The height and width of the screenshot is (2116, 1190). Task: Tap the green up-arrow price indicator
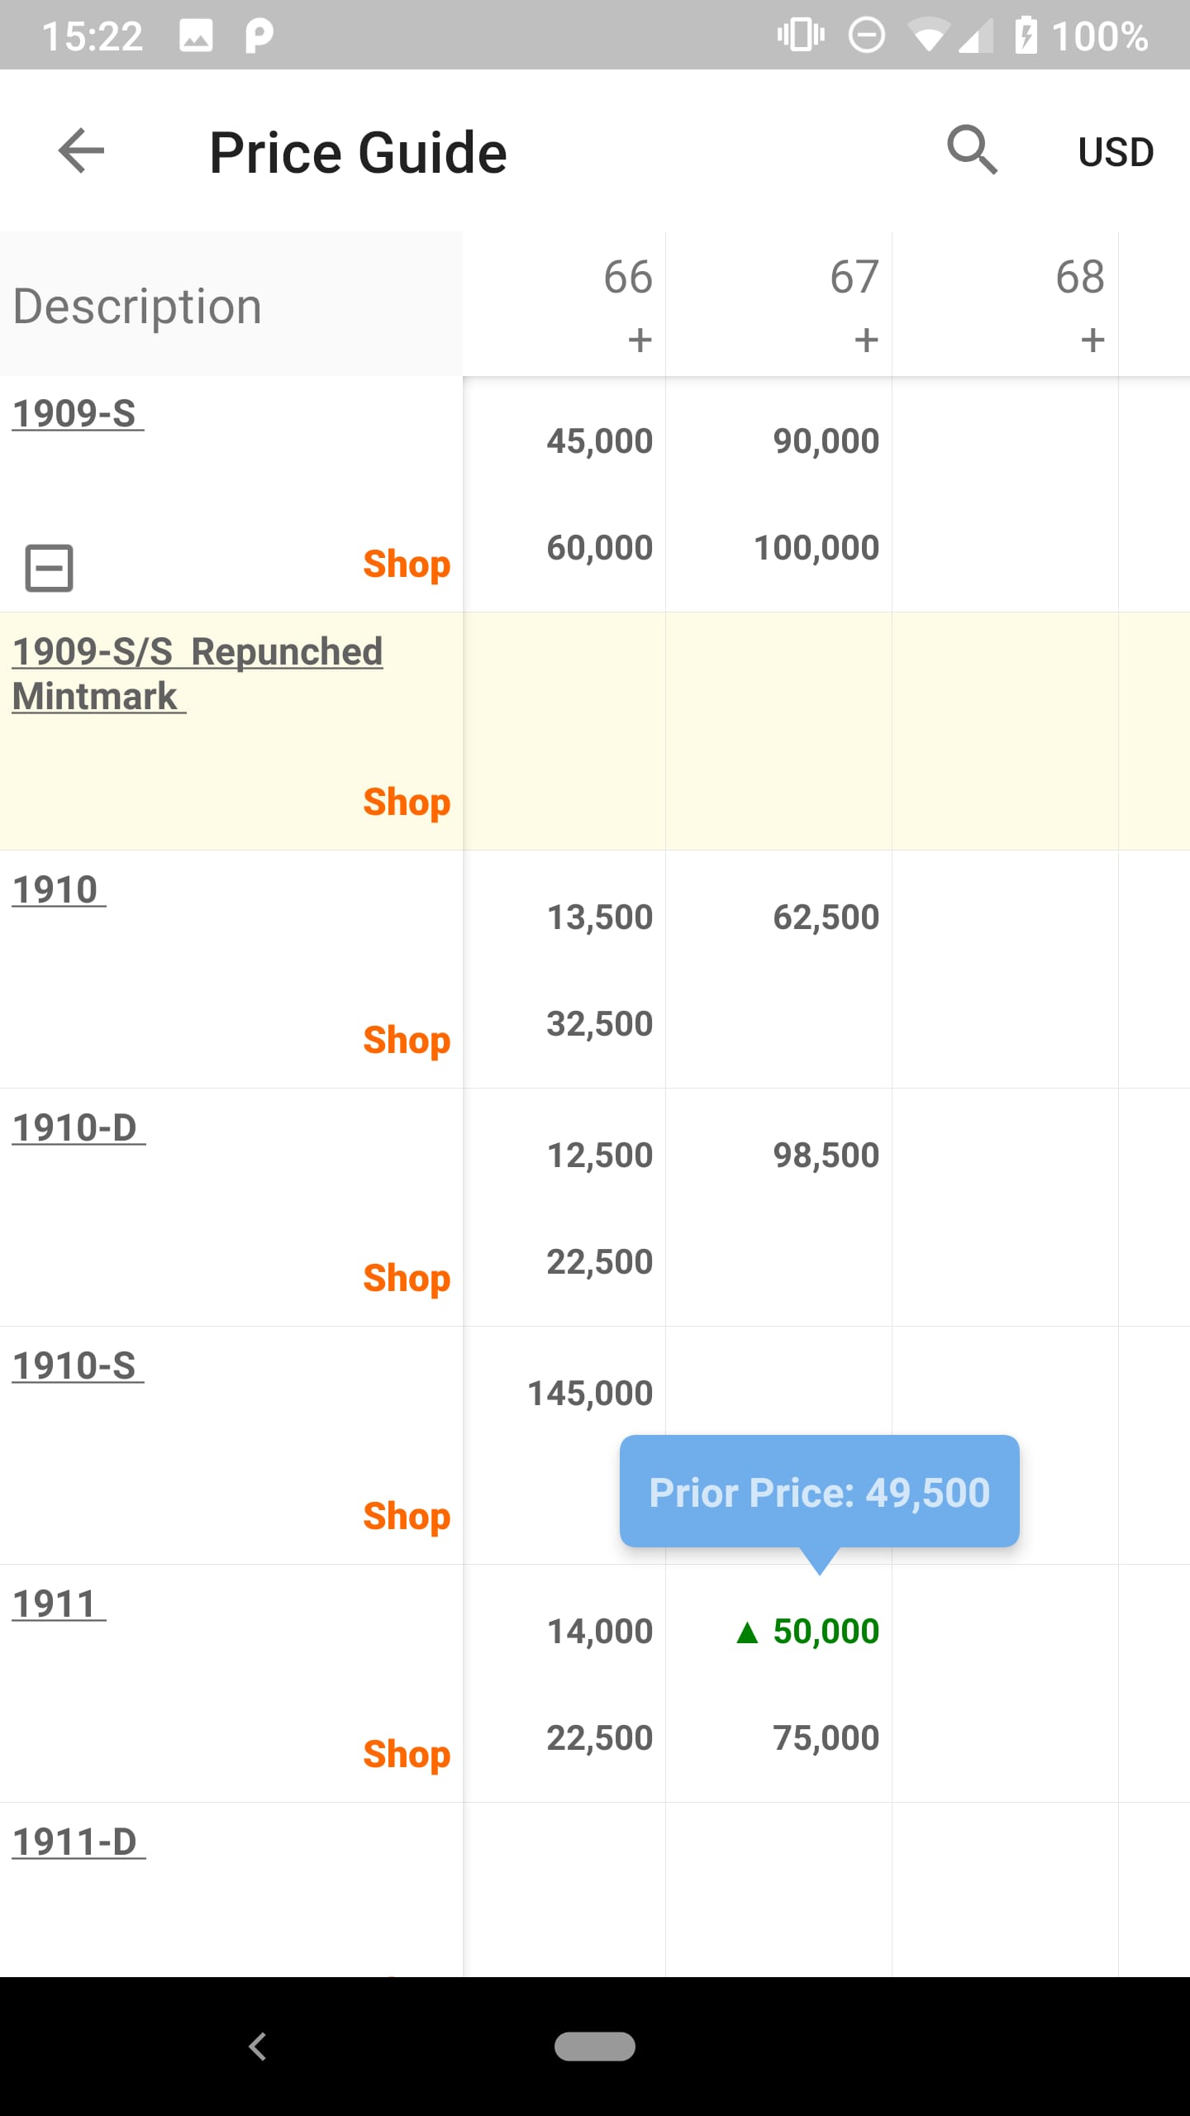tap(747, 1632)
